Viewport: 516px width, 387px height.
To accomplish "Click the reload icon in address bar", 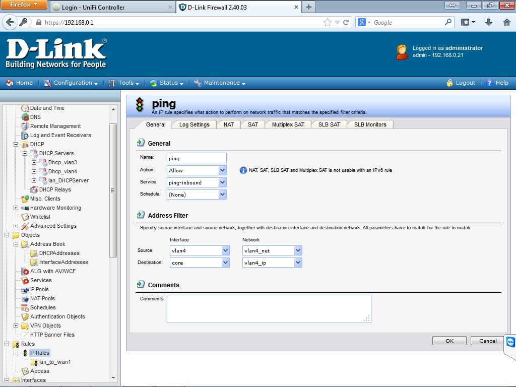I will tap(346, 22).
